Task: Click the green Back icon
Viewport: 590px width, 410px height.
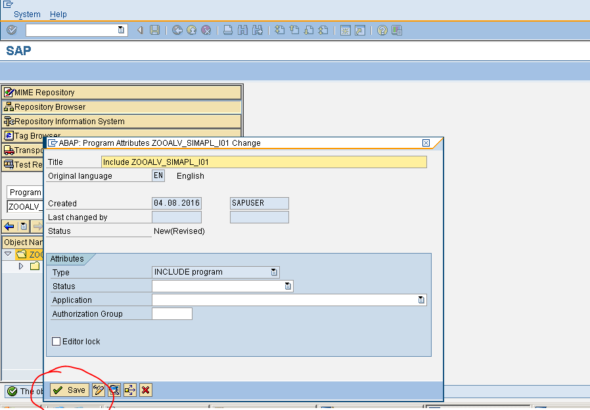Action: pos(177,30)
